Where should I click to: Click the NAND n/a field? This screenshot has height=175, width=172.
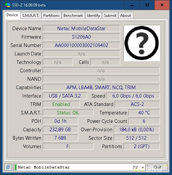click(x=101, y=79)
